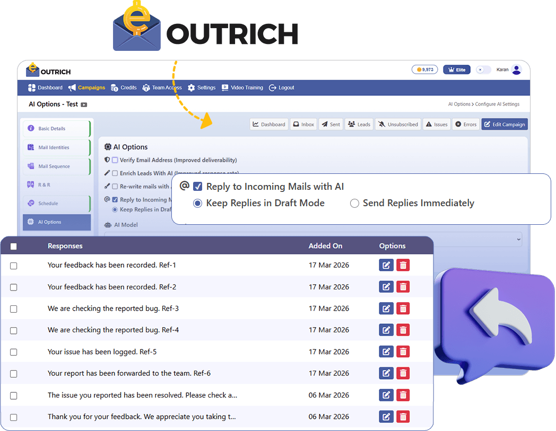Screen dimensions: 556x431
Task: Click the Elite plan badge
Action: pos(456,69)
